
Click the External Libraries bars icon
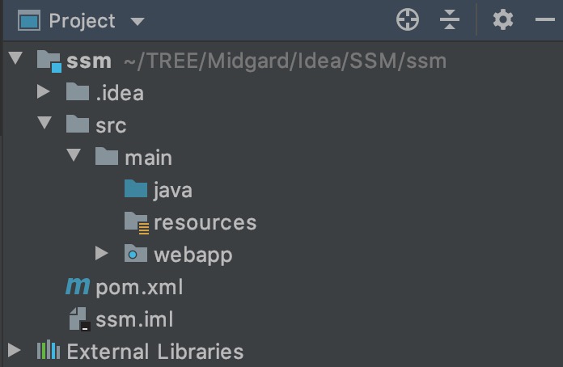pos(49,351)
